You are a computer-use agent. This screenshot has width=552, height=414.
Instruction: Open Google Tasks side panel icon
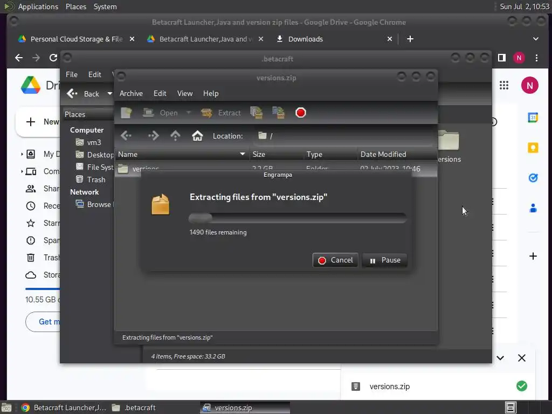pyautogui.click(x=533, y=178)
